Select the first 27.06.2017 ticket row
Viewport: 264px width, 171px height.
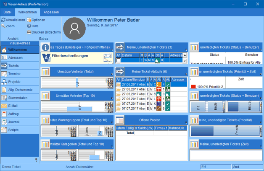[x=151, y=84]
